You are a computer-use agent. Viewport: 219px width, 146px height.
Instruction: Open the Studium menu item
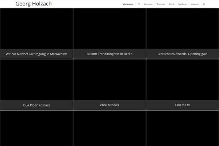click(x=182, y=4)
